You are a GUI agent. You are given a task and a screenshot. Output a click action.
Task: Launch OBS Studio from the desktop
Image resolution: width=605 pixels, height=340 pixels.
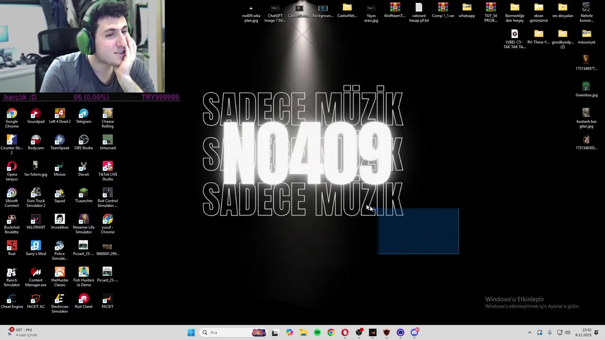(84, 143)
